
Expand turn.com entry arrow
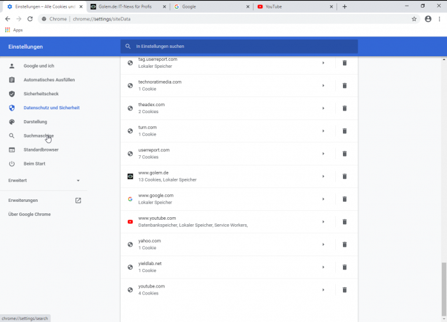point(323,131)
